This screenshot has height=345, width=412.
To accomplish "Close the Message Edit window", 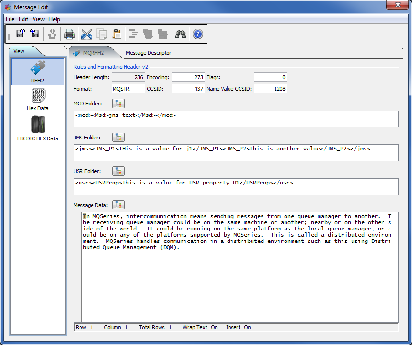I will coord(398,5).
